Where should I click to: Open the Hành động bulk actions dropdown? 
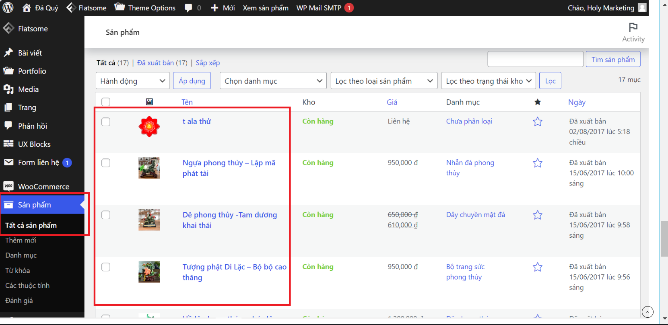[x=132, y=81]
